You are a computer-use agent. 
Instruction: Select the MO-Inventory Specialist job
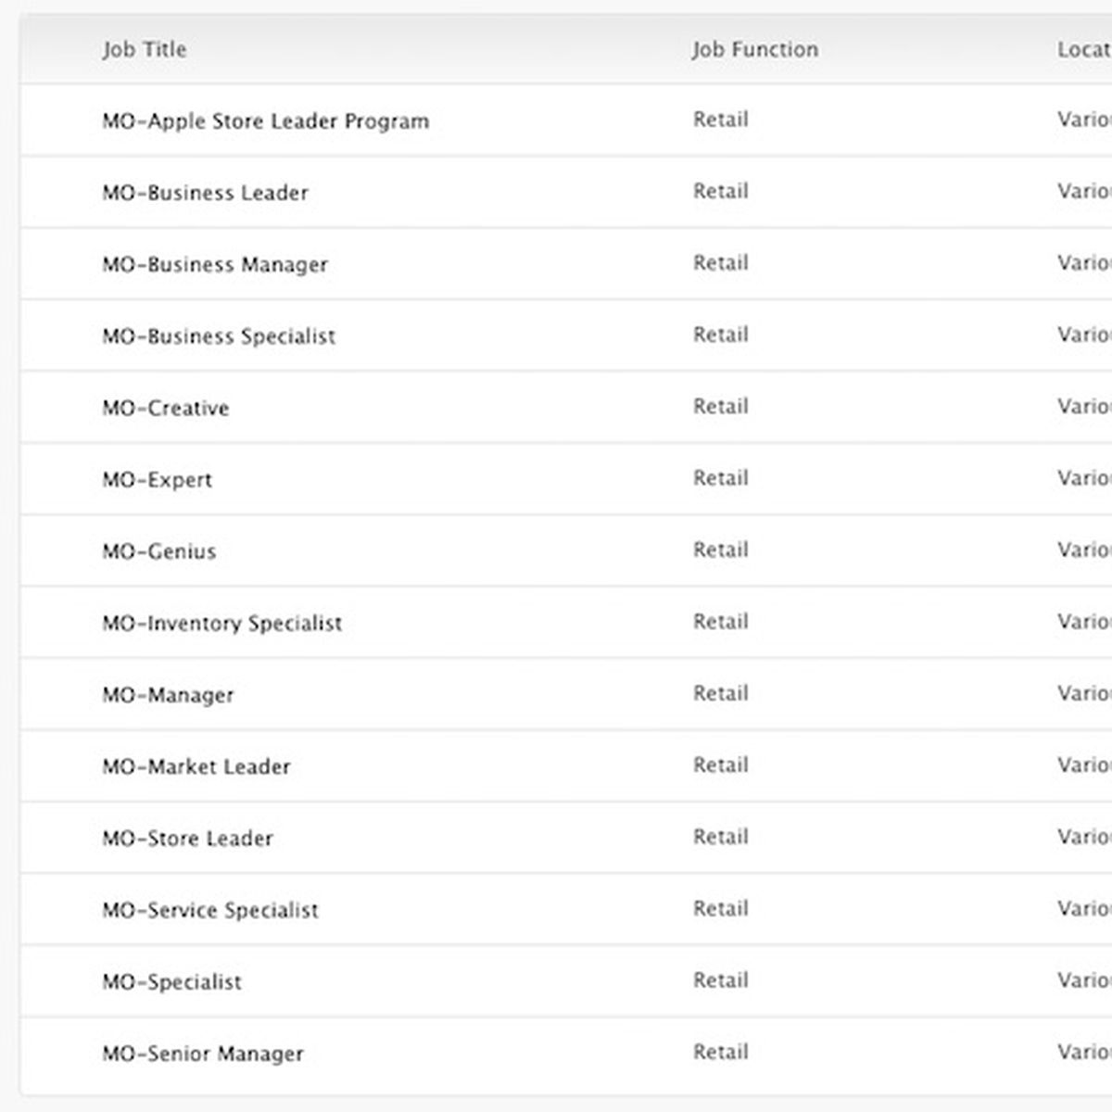click(221, 624)
